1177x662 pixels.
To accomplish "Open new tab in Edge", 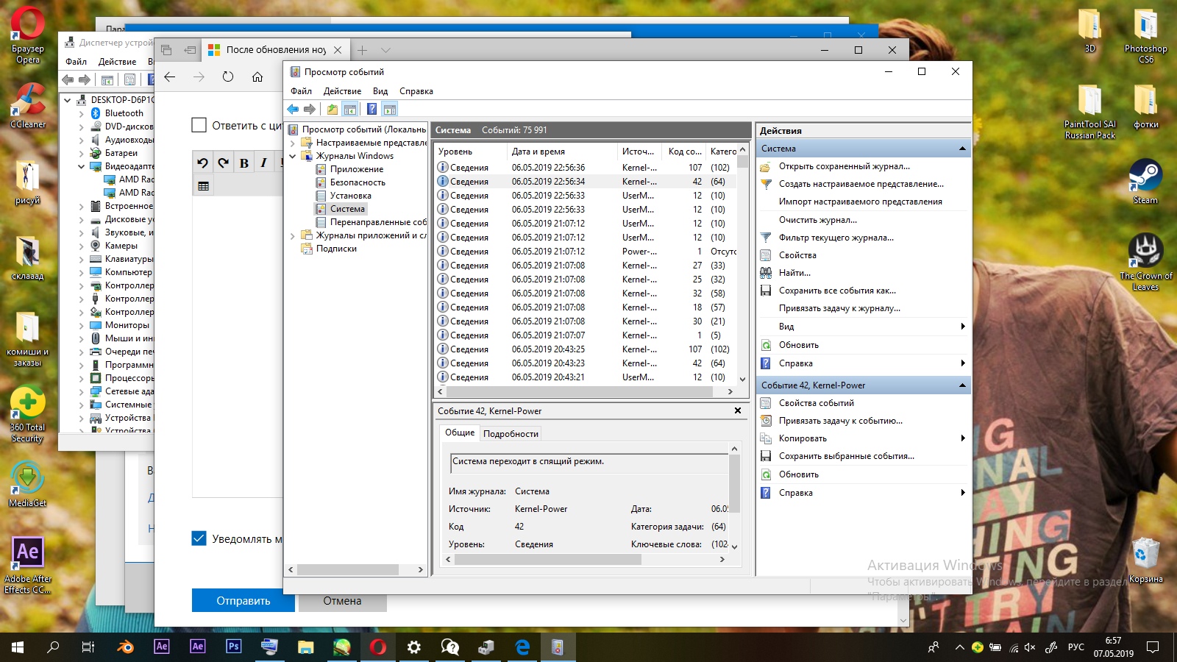I will click(362, 50).
